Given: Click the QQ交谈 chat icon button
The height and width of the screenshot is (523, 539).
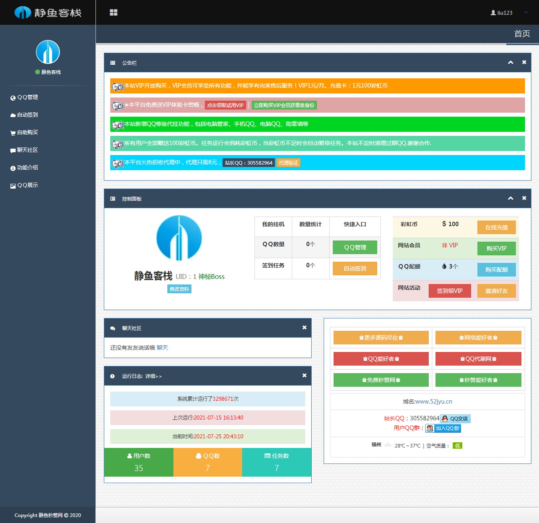Looking at the screenshot, I should coord(455,419).
